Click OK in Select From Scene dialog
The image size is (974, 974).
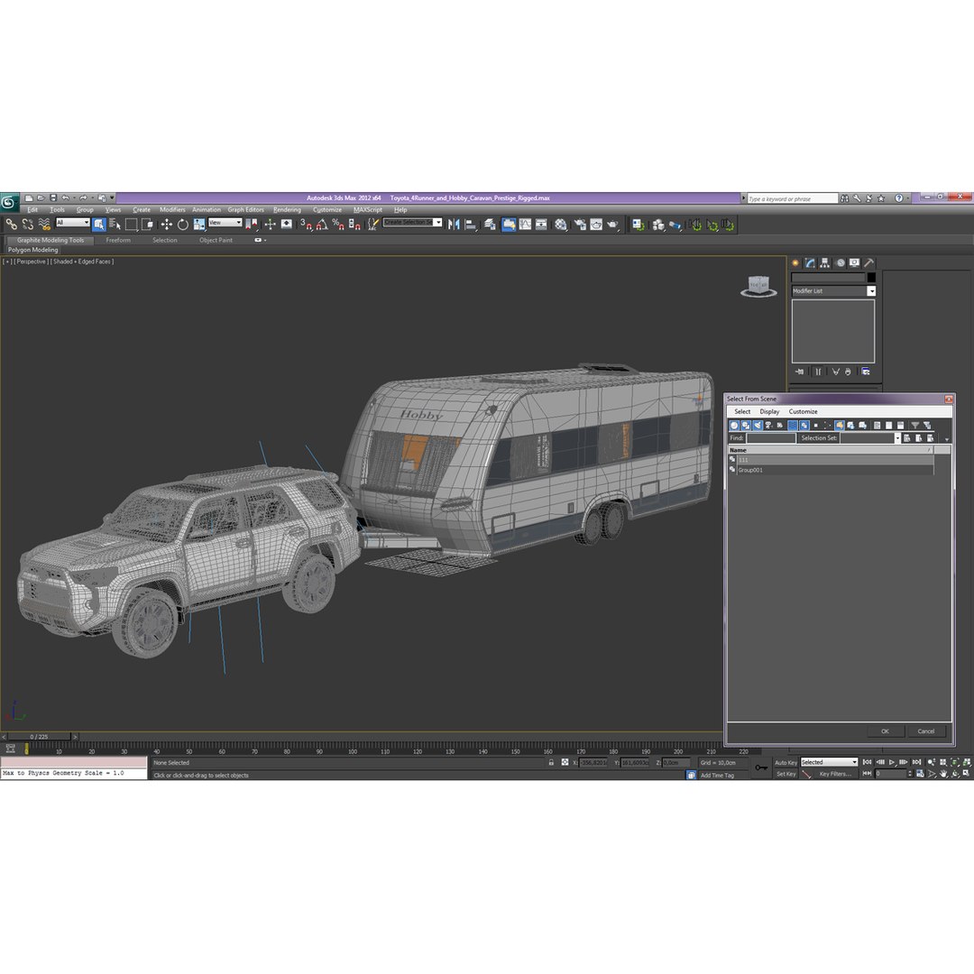[x=885, y=731]
